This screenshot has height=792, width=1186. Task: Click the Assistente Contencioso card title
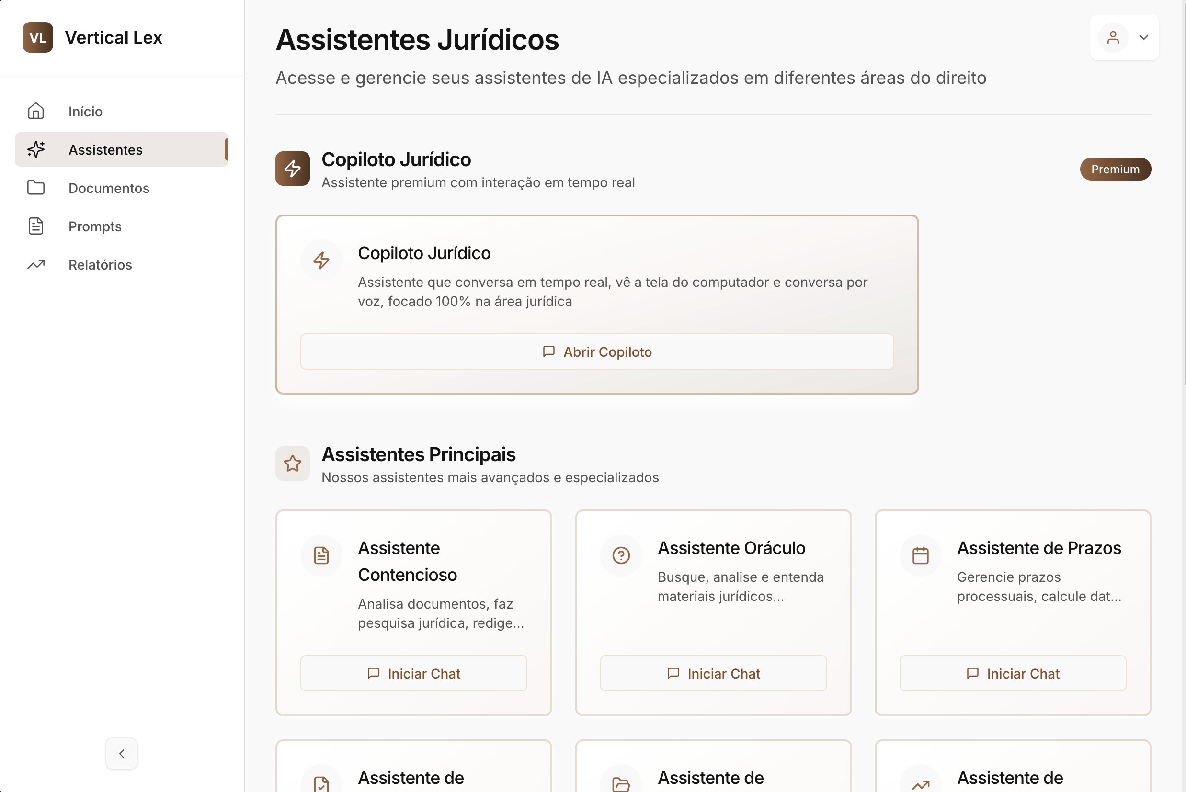coord(408,562)
